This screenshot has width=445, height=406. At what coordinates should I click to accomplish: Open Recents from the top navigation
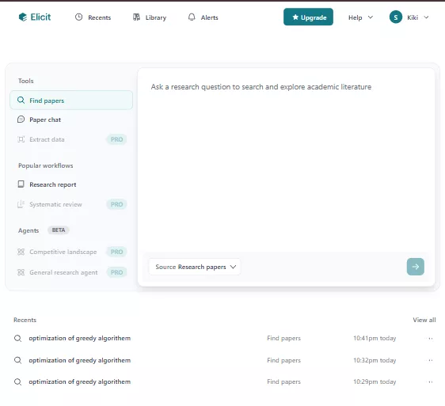(x=93, y=17)
